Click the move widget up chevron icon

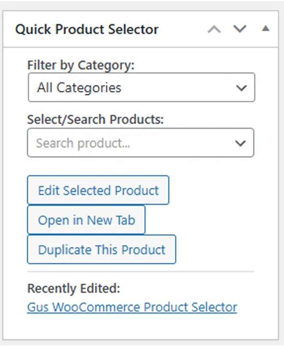pyautogui.click(x=215, y=29)
